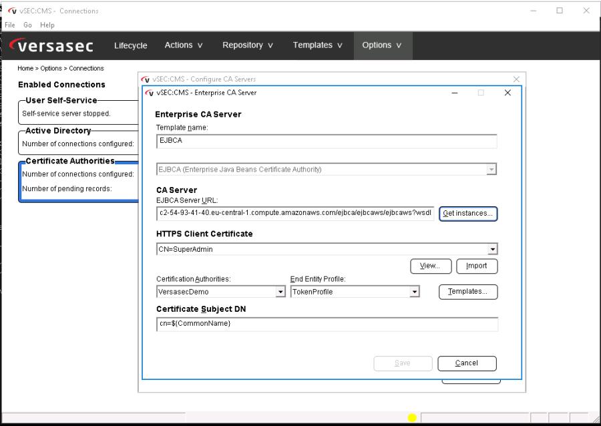Click the Get instances button

coord(468,214)
